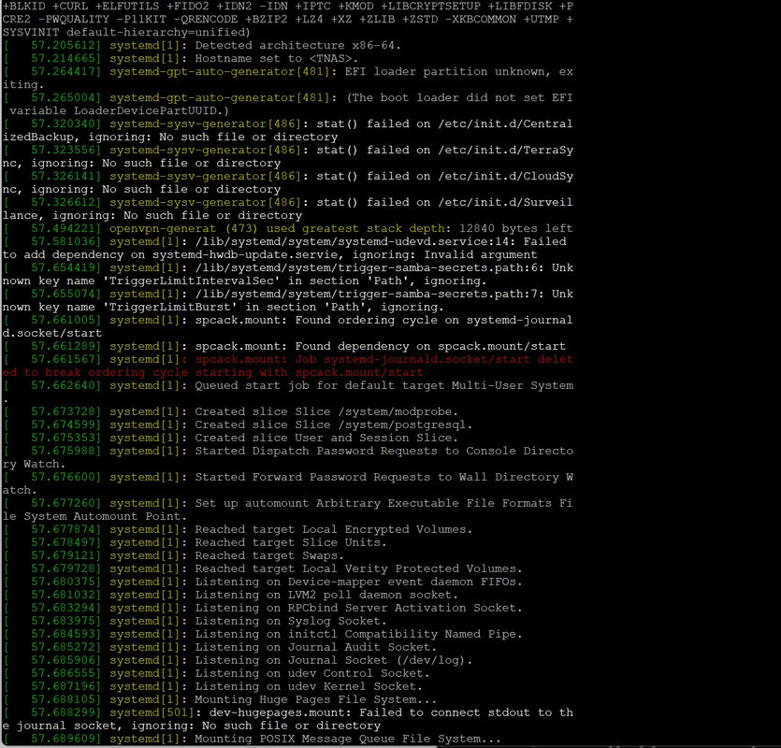The image size is (781, 748).
Task: Click 'openvpn-generat (473)' log entry
Action: (184, 228)
